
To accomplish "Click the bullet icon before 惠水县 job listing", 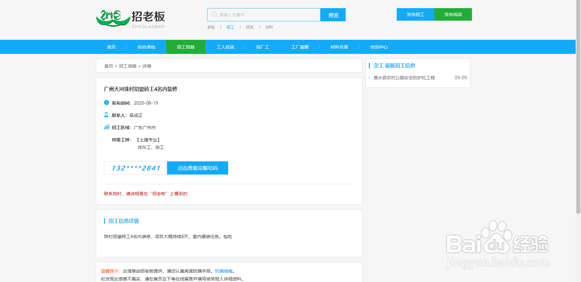I will click(369, 78).
